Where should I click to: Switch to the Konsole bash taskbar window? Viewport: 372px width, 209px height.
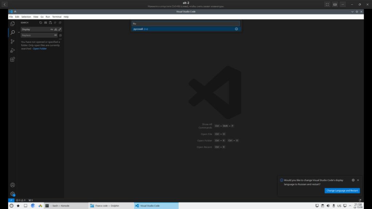[66, 206]
